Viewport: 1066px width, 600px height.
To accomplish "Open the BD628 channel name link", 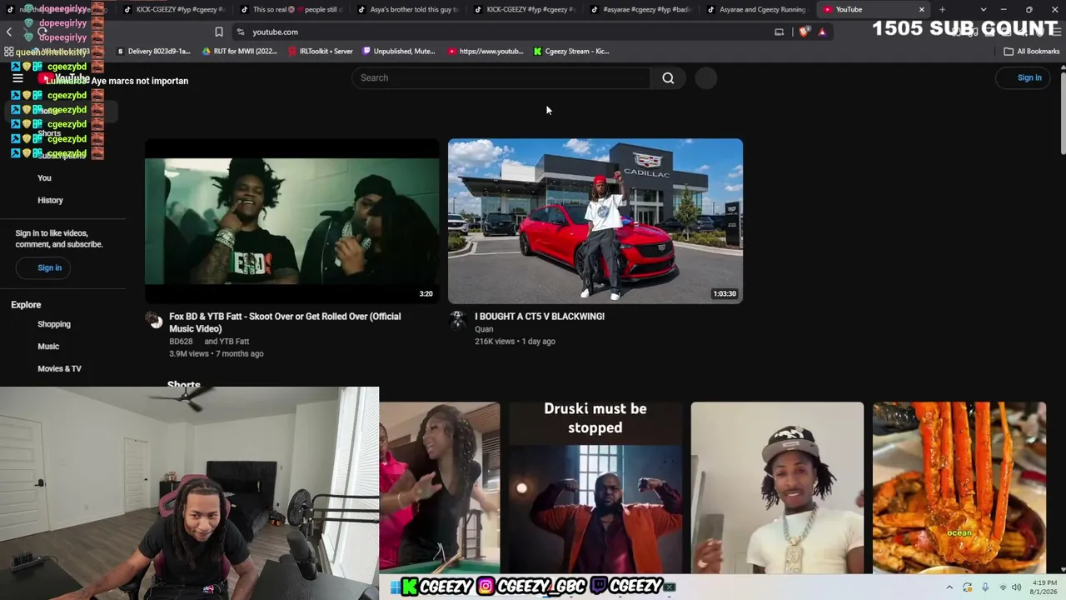I will 181,342.
